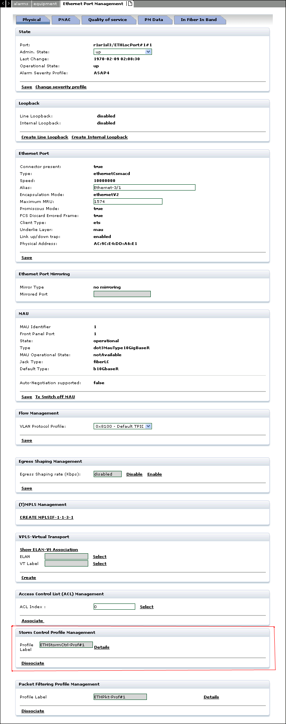Click the physical address AC:9C:E4:DD:A6:E1
This screenshot has width=286, height=724.
click(115, 244)
